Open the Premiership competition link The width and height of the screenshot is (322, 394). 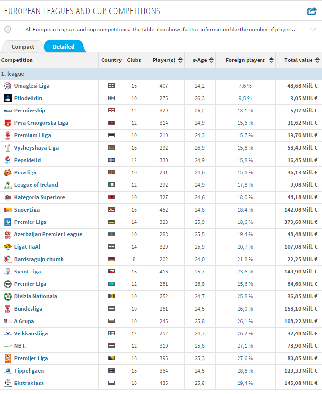click(30, 111)
